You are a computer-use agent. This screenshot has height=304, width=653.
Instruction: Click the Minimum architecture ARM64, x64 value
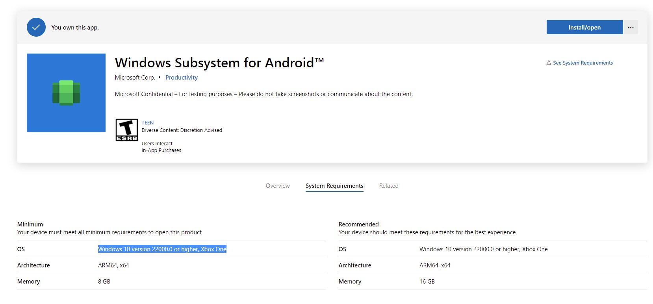(113, 265)
